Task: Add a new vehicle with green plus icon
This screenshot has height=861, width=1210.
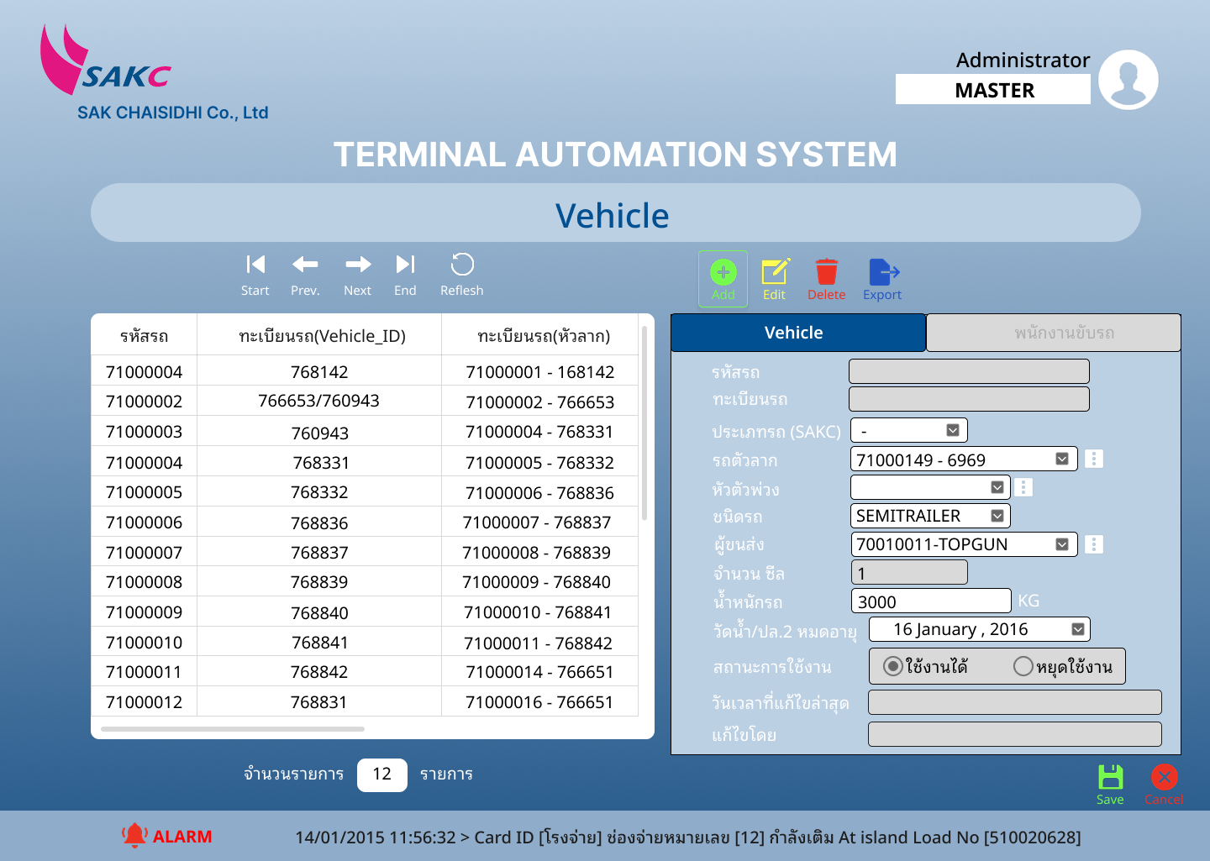Action: point(723,272)
